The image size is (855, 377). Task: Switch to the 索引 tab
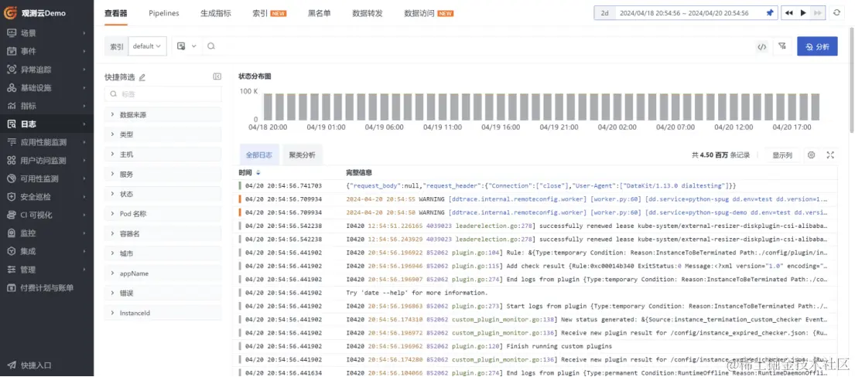269,13
